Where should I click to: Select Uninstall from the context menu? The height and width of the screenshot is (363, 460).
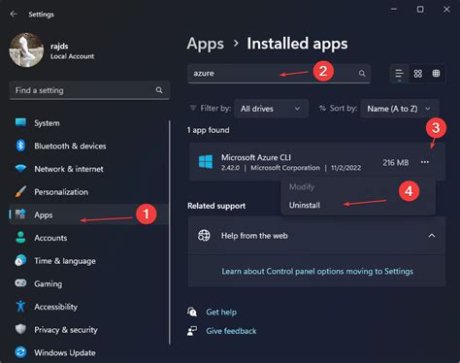point(305,205)
